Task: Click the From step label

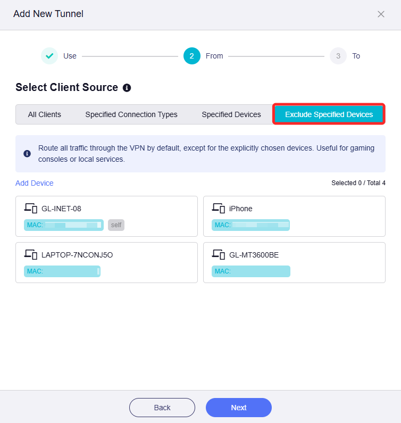Action: click(x=214, y=56)
